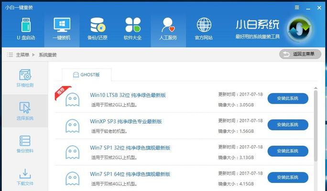Go to 备份资料 step in sidebar
Viewport: 327px width, 191px height.
pyautogui.click(x=25, y=144)
